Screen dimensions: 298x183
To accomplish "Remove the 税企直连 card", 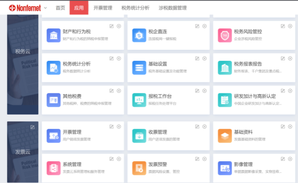I will click(x=204, y=26).
